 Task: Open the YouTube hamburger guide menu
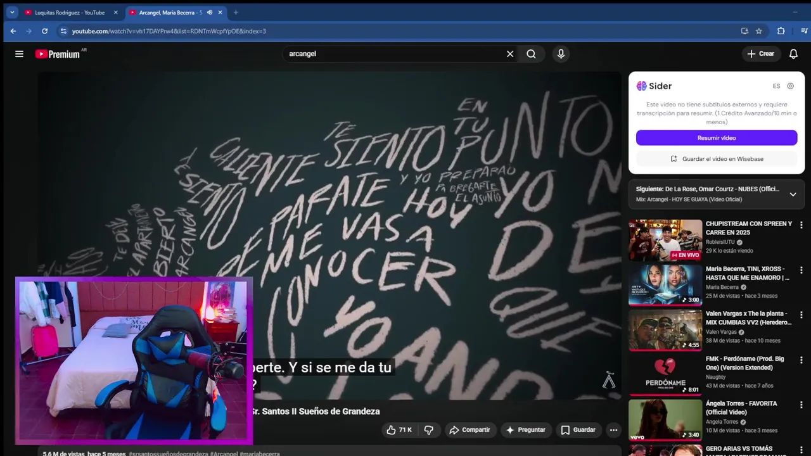[19, 54]
